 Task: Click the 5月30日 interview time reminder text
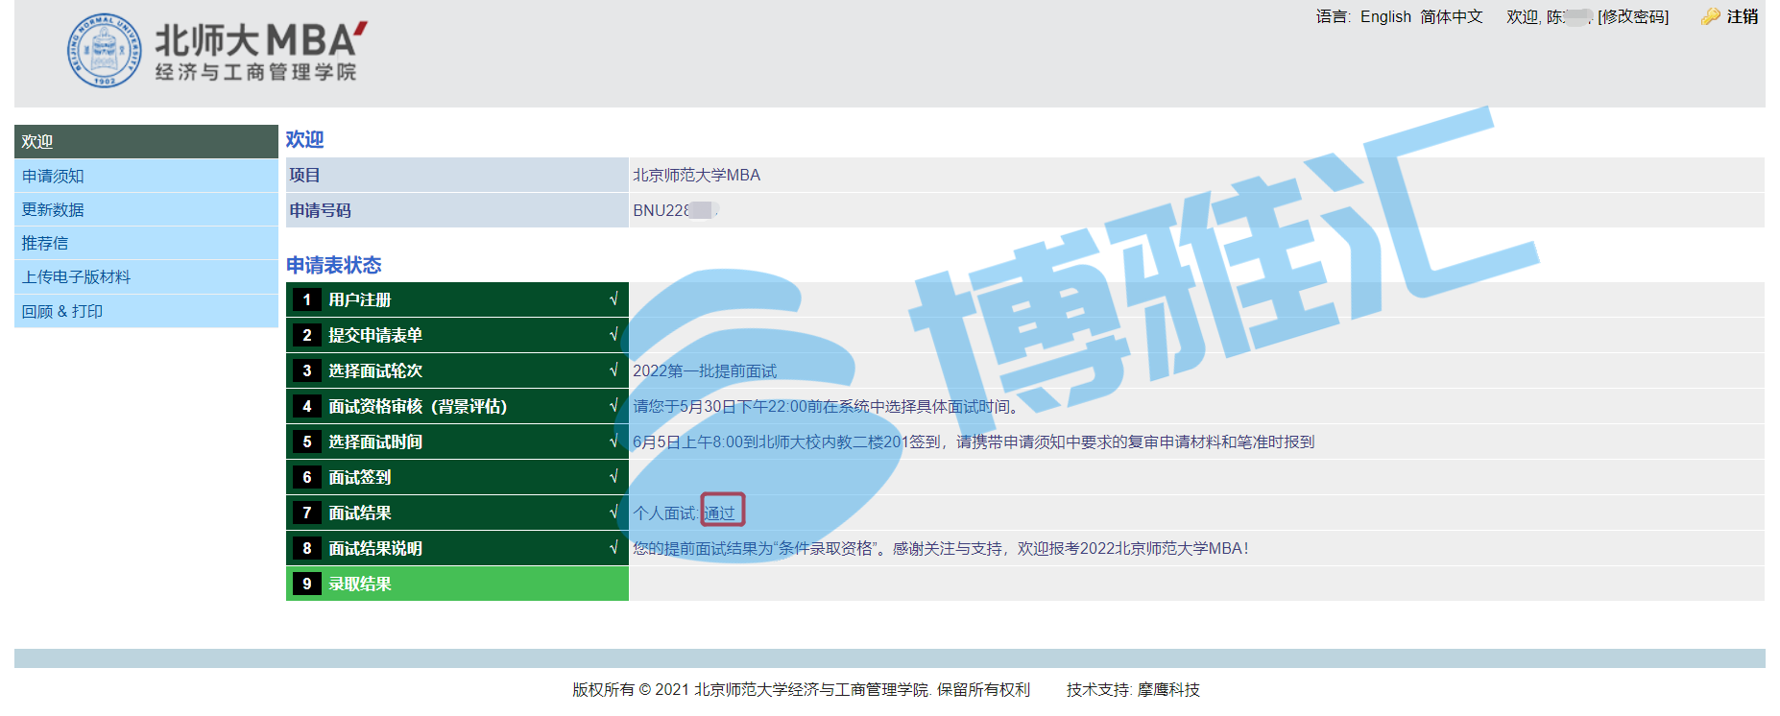826,407
